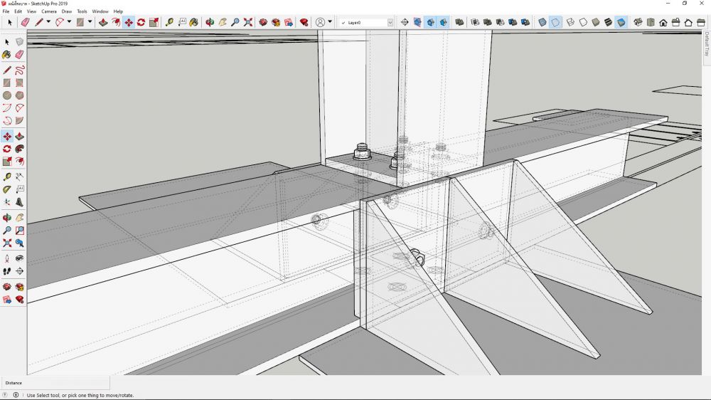Activate the Orbit tool in top toolbar
The width and height of the screenshot is (711, 400).
210,23
